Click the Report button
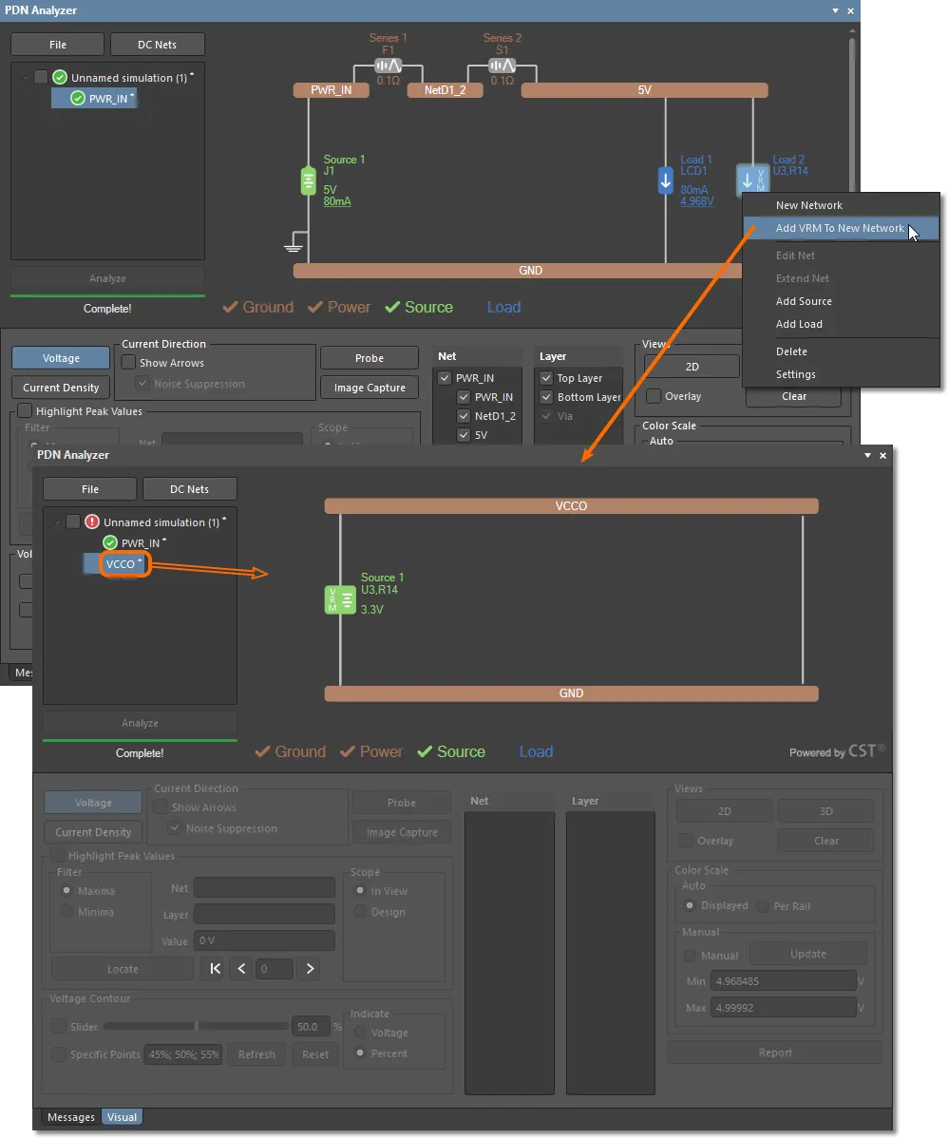 click(775, 1053)
